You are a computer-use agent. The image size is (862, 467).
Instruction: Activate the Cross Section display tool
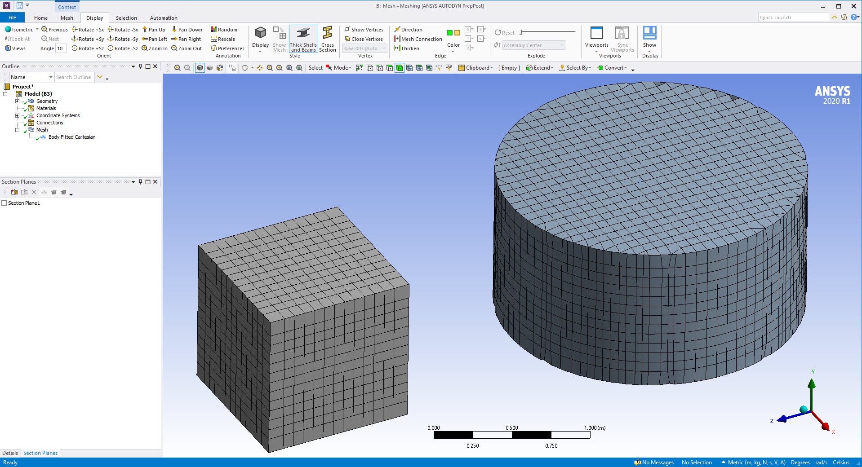tap(328, 39)
